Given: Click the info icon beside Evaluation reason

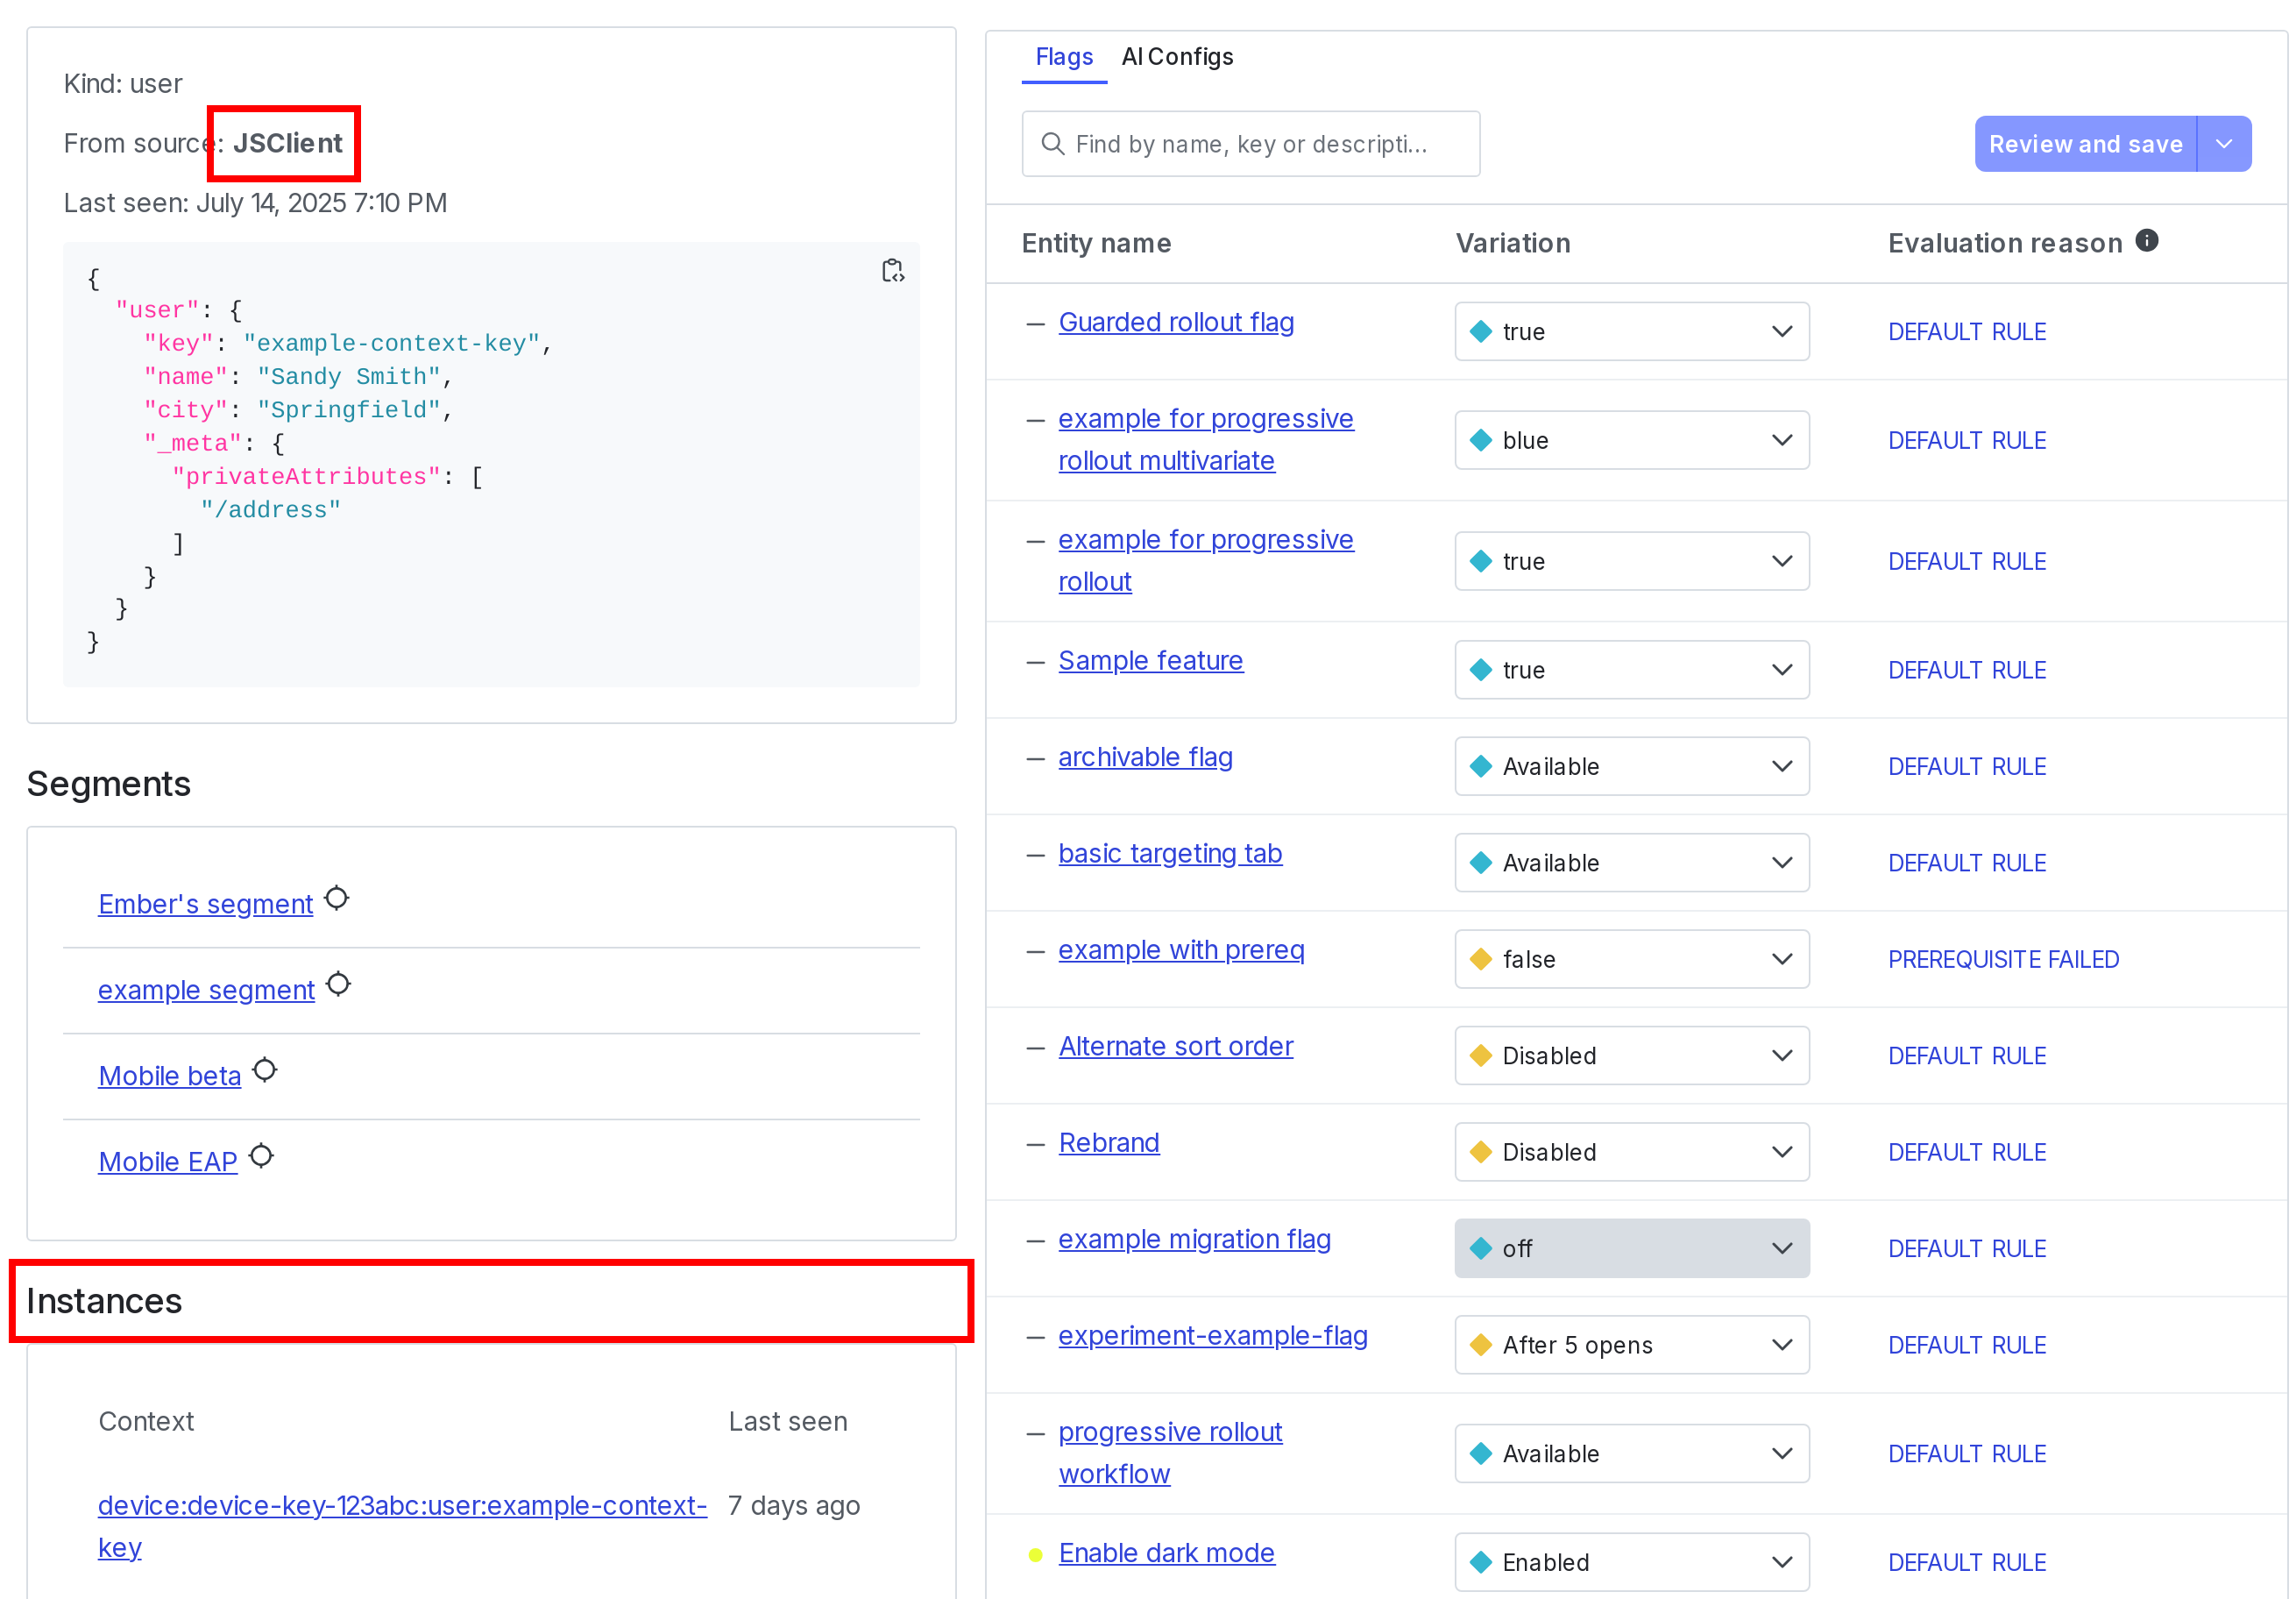Looking at the screenshot, I should tap(2147, 241).
